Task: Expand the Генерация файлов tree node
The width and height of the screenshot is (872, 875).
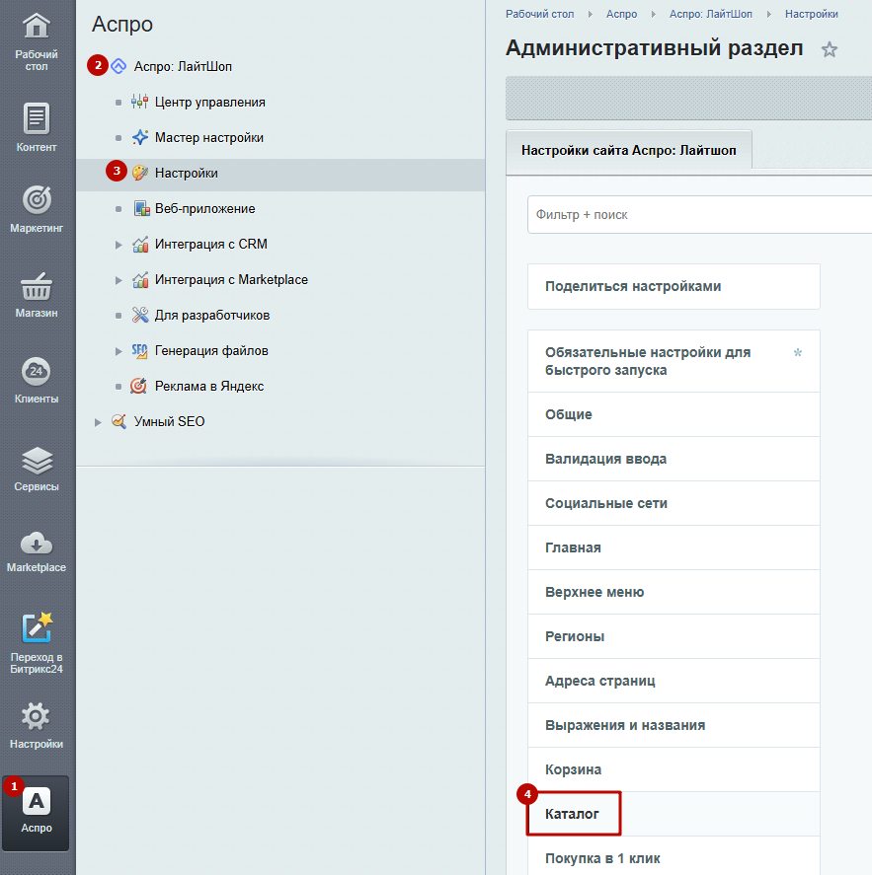Action: [119, 351]
